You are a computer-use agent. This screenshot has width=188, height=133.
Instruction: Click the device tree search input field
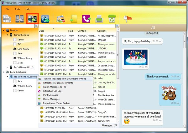click(18, 26)
